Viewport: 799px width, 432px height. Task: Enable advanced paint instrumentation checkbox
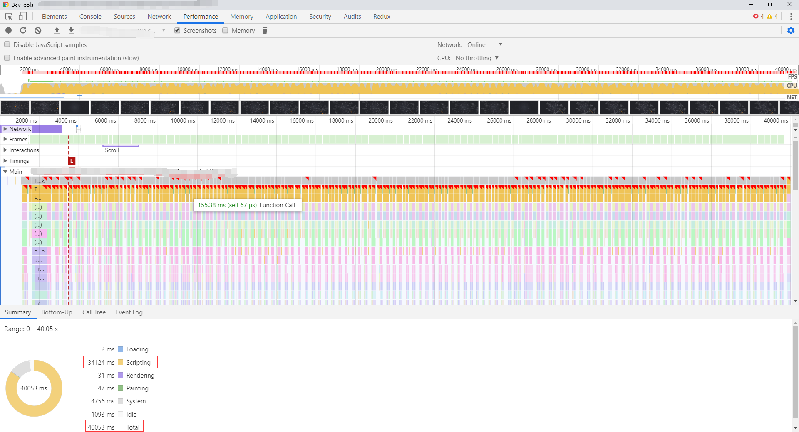coord(7,58)
